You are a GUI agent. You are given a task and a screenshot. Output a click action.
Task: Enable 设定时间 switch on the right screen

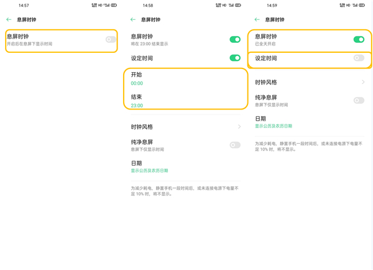click(x=359, y=58)
